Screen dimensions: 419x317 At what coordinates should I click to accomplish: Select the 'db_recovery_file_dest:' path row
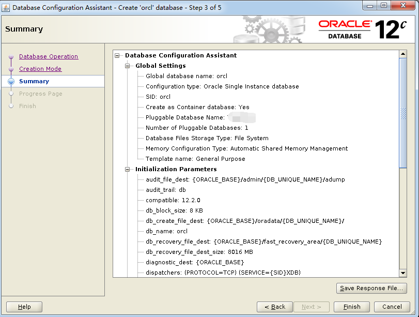[x=263, y=241]
